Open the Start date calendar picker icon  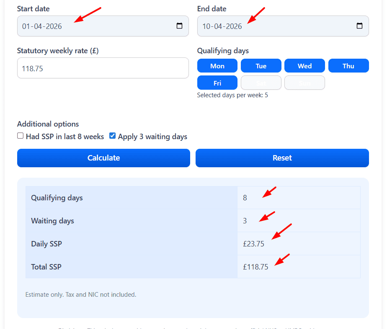(179, 26)
